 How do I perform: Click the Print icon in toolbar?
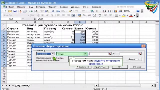(31, 11)
